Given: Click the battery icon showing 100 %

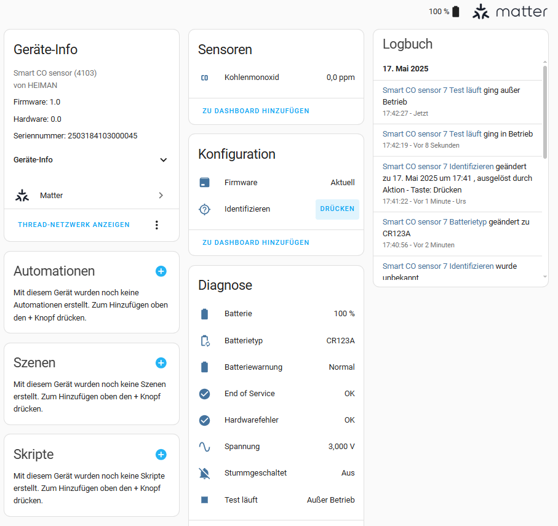Looking at the screenshot, I should point(455,12).
